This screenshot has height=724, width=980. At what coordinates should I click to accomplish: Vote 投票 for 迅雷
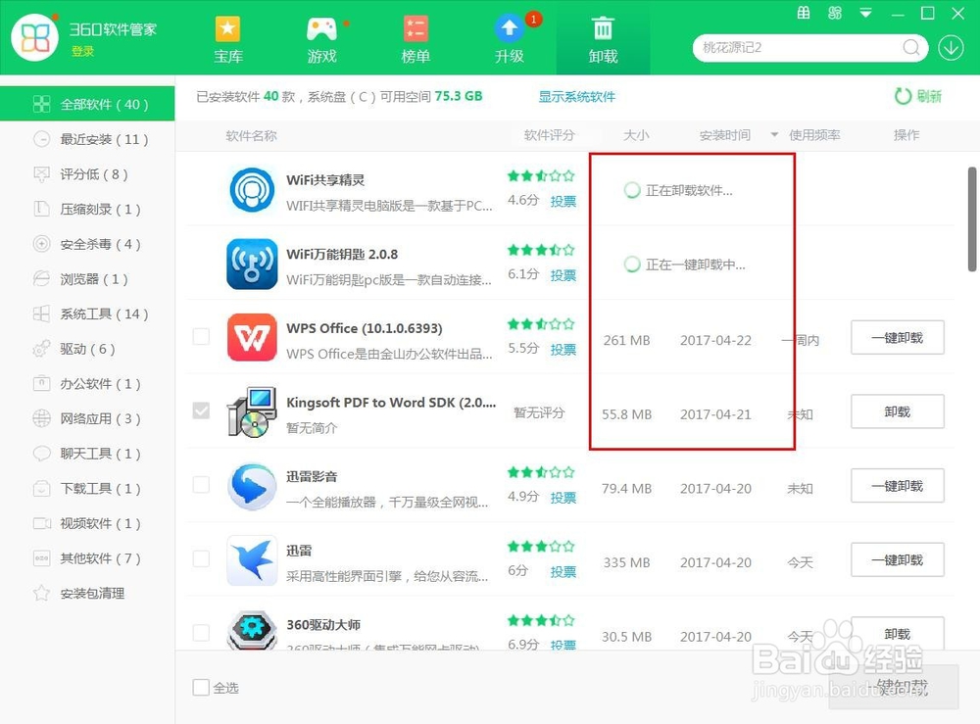tap(563, 572)
